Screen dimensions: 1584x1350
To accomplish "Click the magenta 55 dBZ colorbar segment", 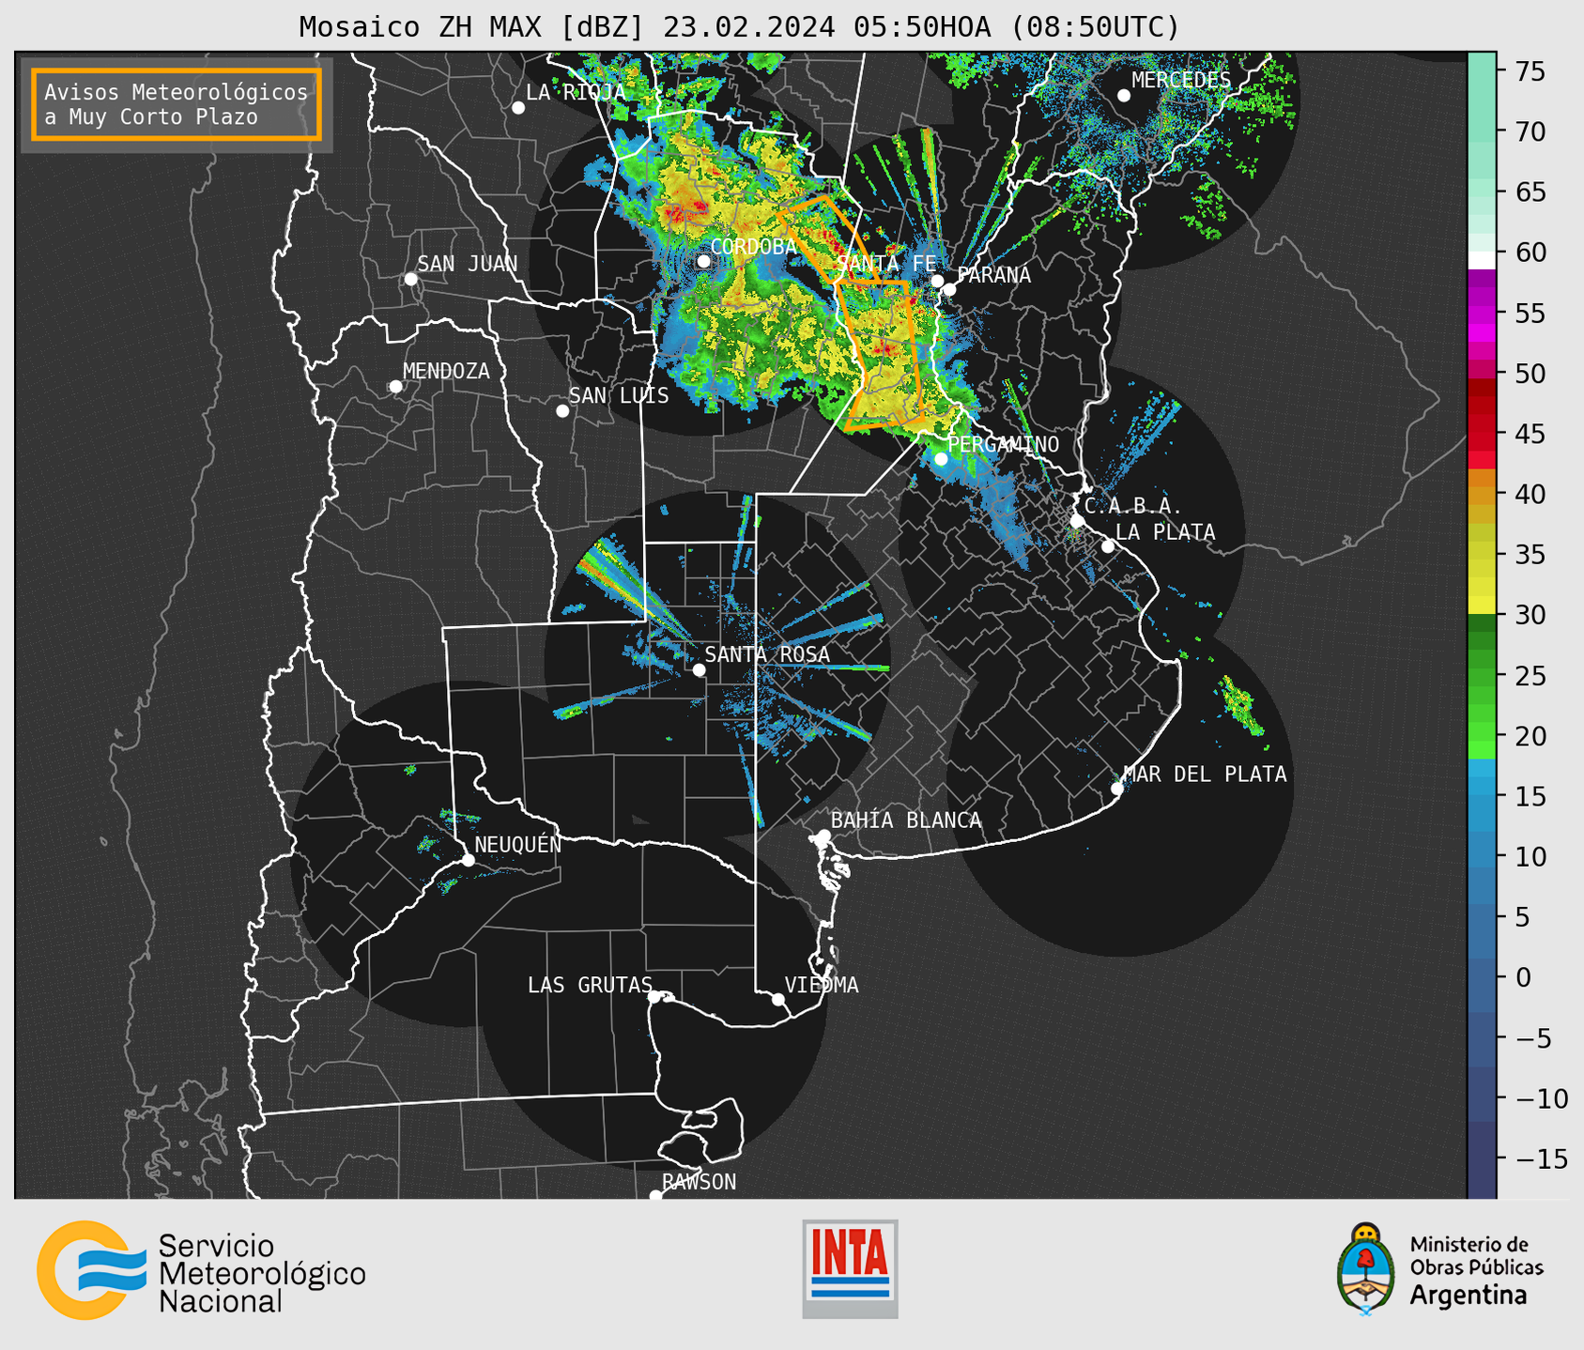I will 1482,314.
